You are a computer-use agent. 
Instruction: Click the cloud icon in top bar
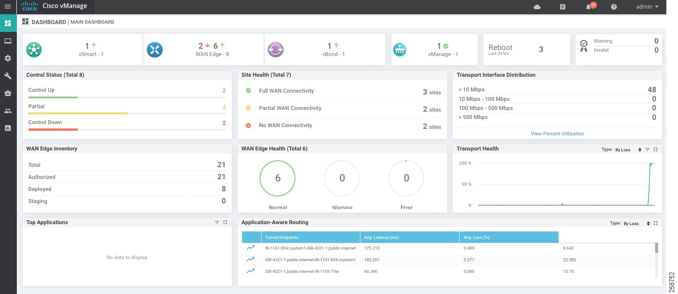tap(537, 7)
